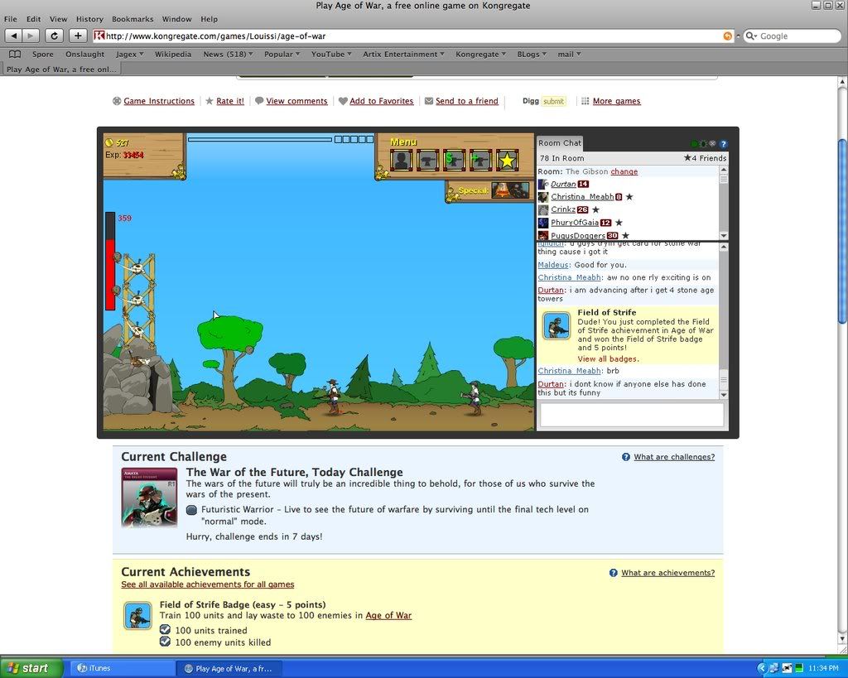Click Christina_Meabh's avatar in room list
Screen dimensions: 848x678
click(543, 197)
